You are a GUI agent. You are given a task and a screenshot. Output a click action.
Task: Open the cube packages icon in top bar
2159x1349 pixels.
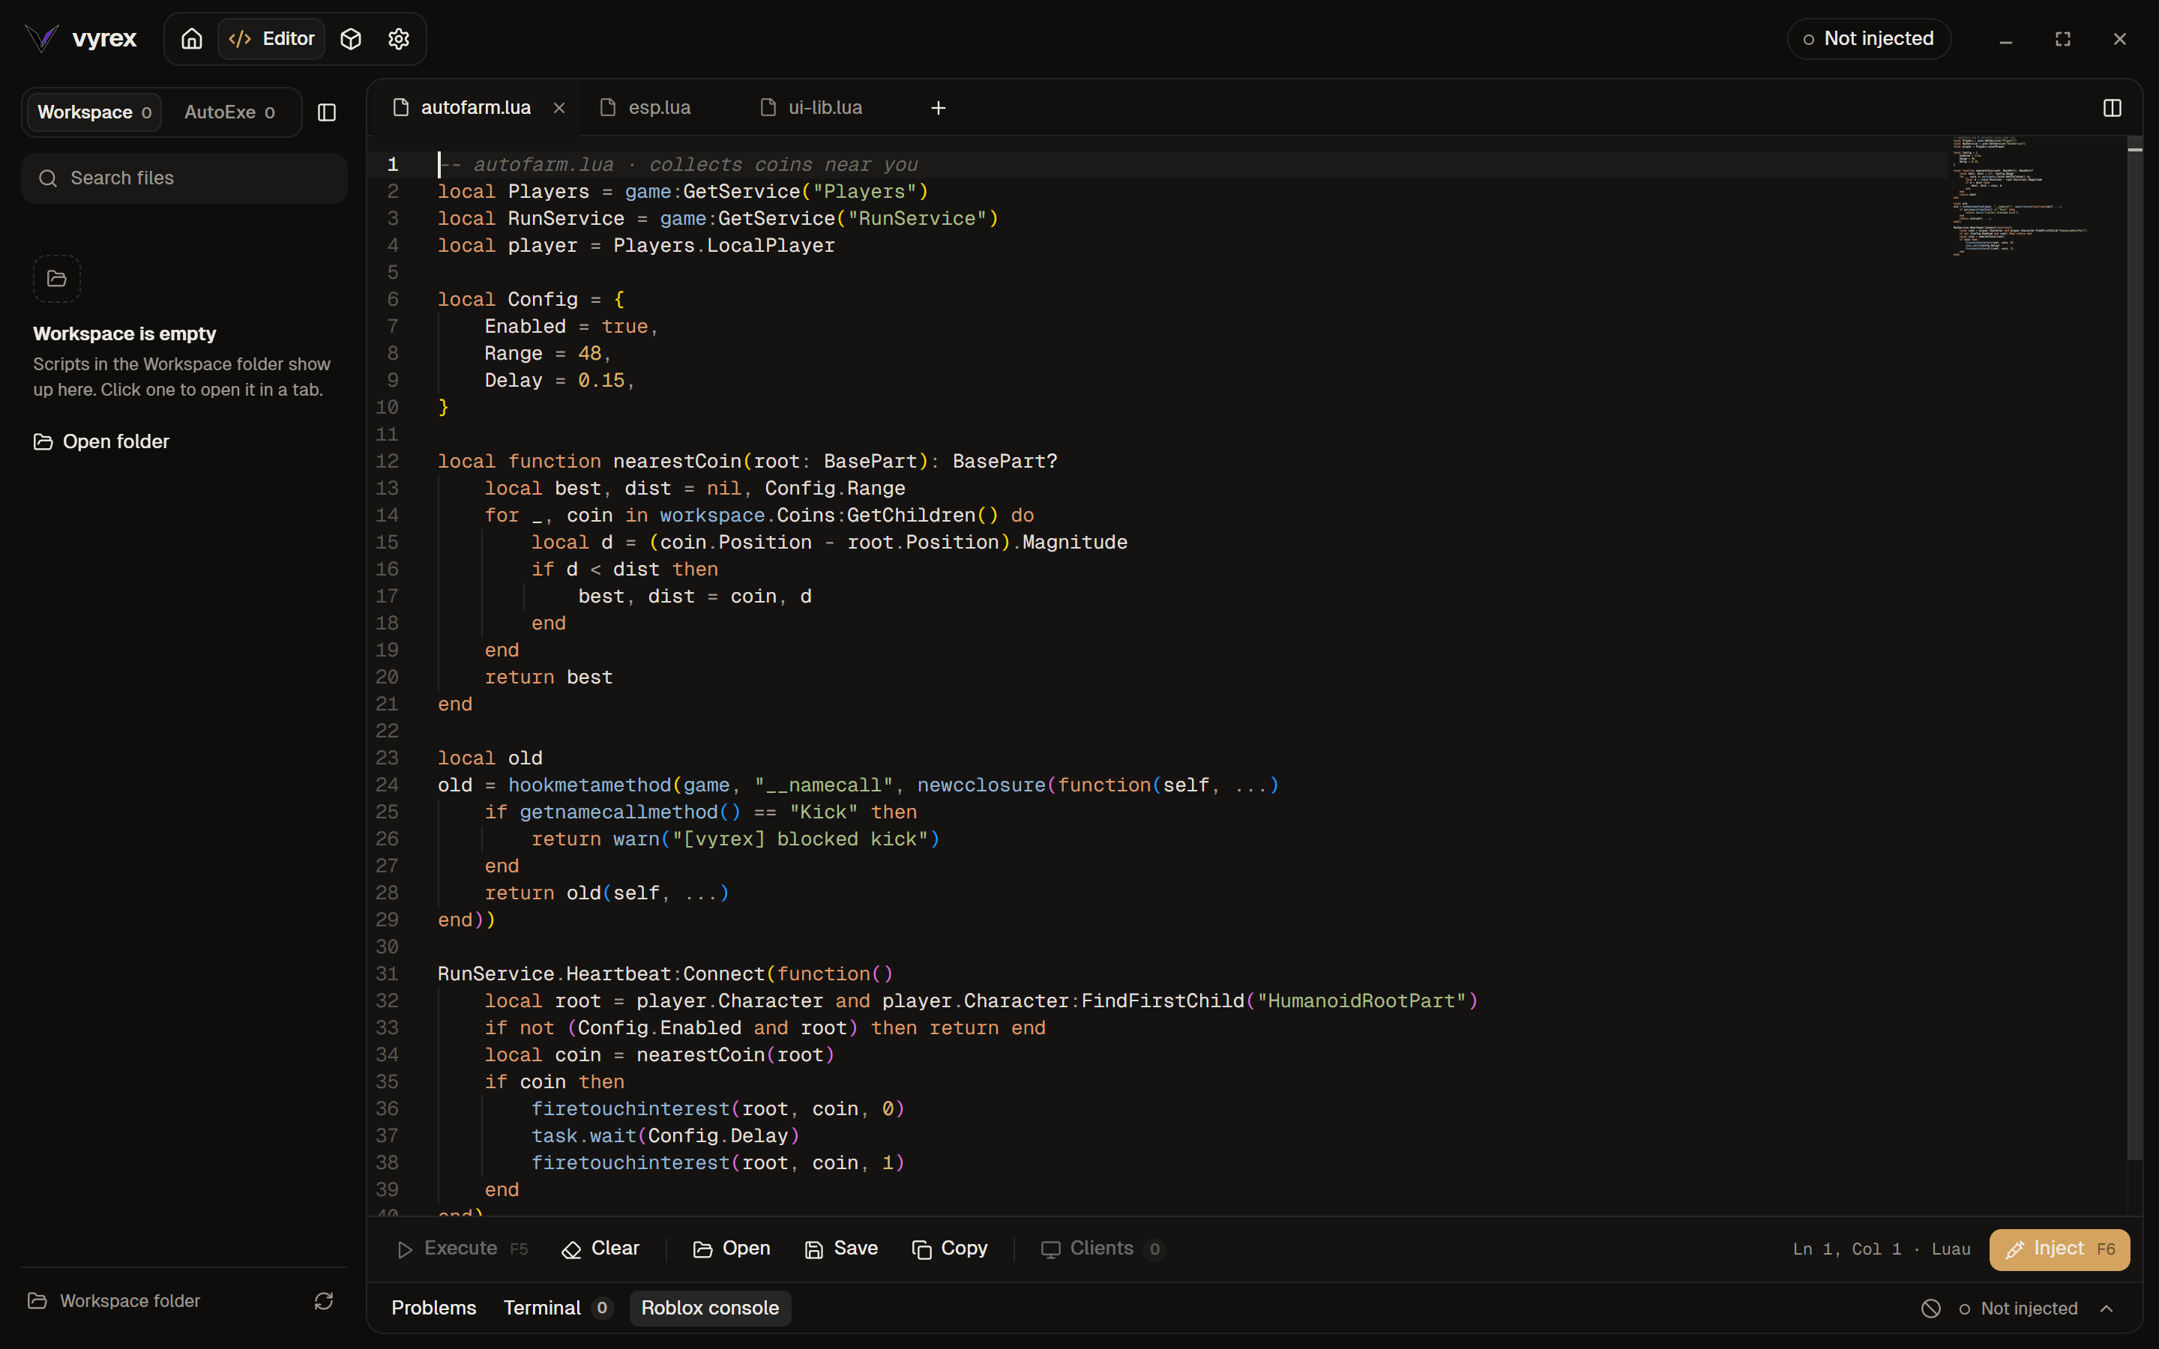tap(351, 38)
